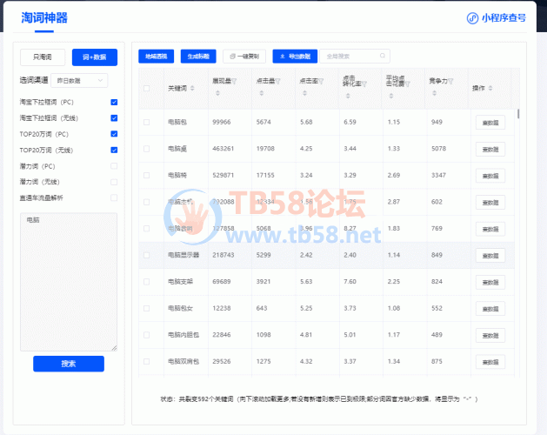Enable 潜力词 (无线) checkbox
547x435 pixels.
click(114, 182)
